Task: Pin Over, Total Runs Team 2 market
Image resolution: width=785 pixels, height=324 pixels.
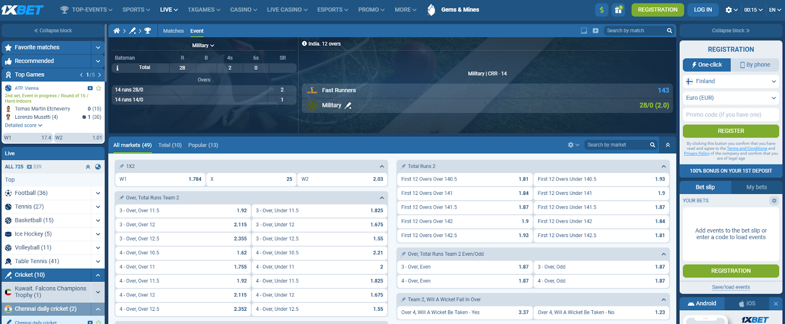Action: click(x=121, y=198)
